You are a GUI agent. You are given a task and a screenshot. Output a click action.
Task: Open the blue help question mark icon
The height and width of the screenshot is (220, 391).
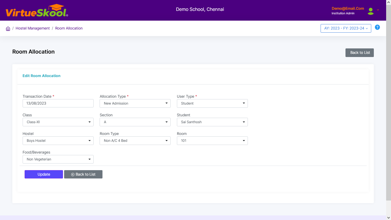coord(377,27)
